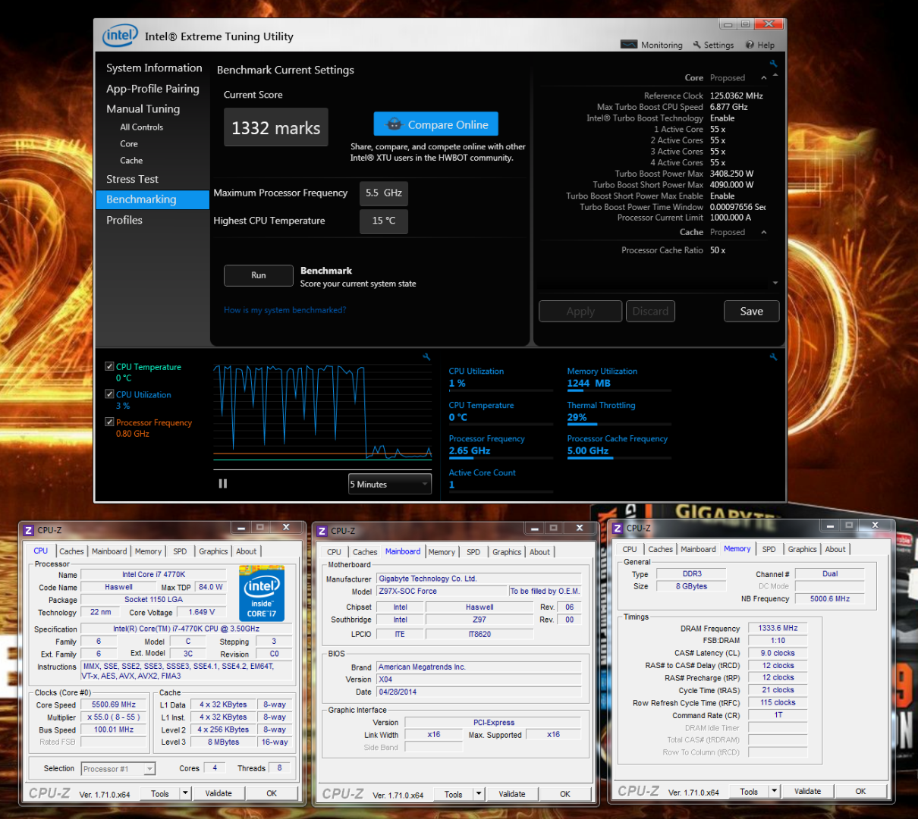Open CPU tab in Mainboard CPU-Z window

point(334,552)
